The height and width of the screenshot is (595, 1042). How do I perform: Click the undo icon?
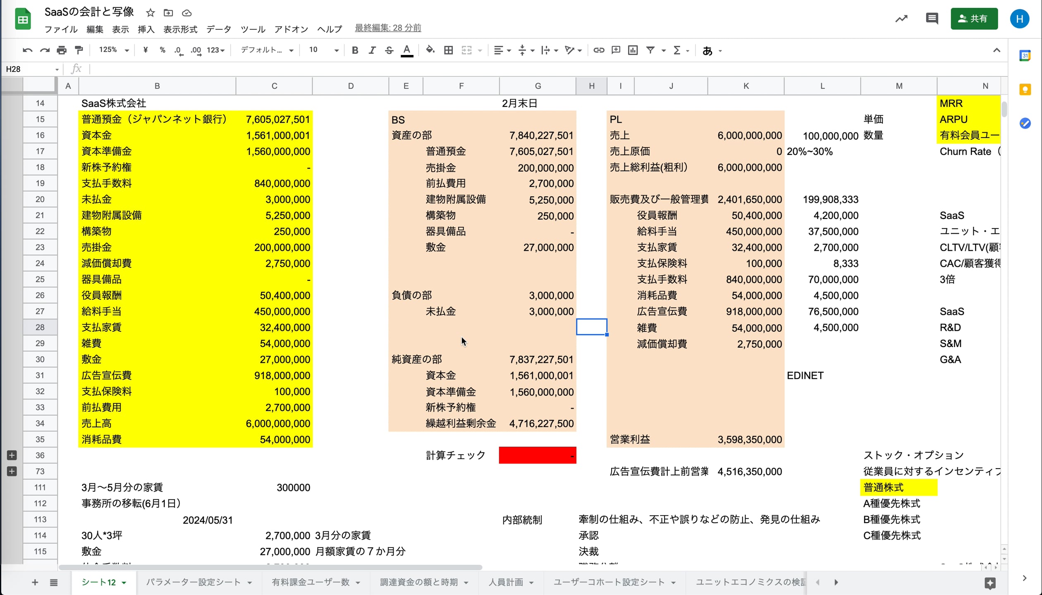[x=27, y=50]
